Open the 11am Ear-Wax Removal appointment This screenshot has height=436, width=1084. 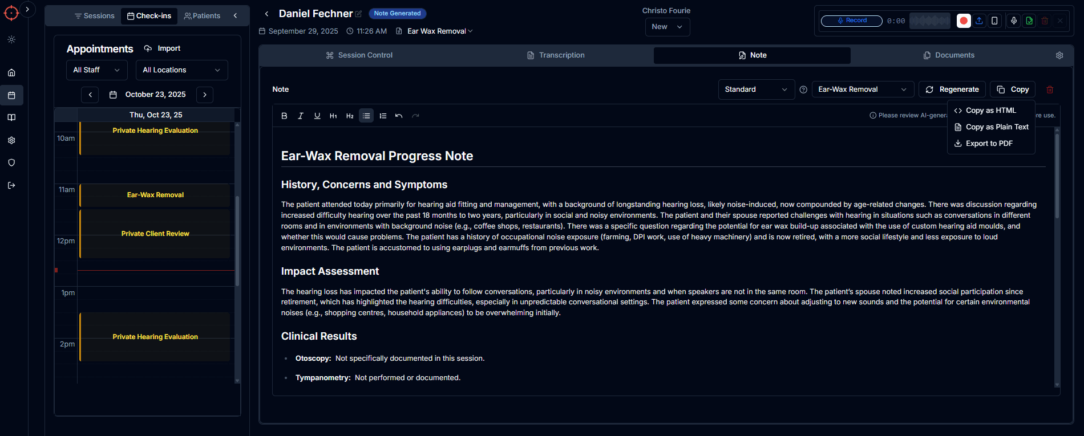[x=155, y=195]
